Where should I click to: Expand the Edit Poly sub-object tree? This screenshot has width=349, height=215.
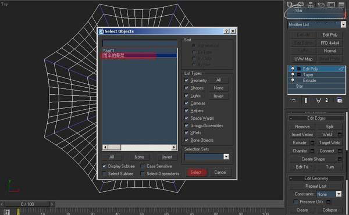pos(299,69)
